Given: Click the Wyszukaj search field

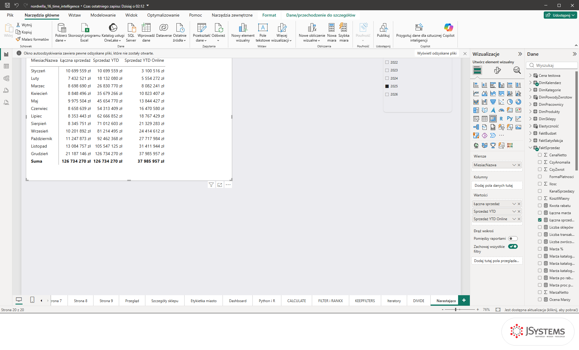Looking at the screenshot, I should (x=552, y=65).
